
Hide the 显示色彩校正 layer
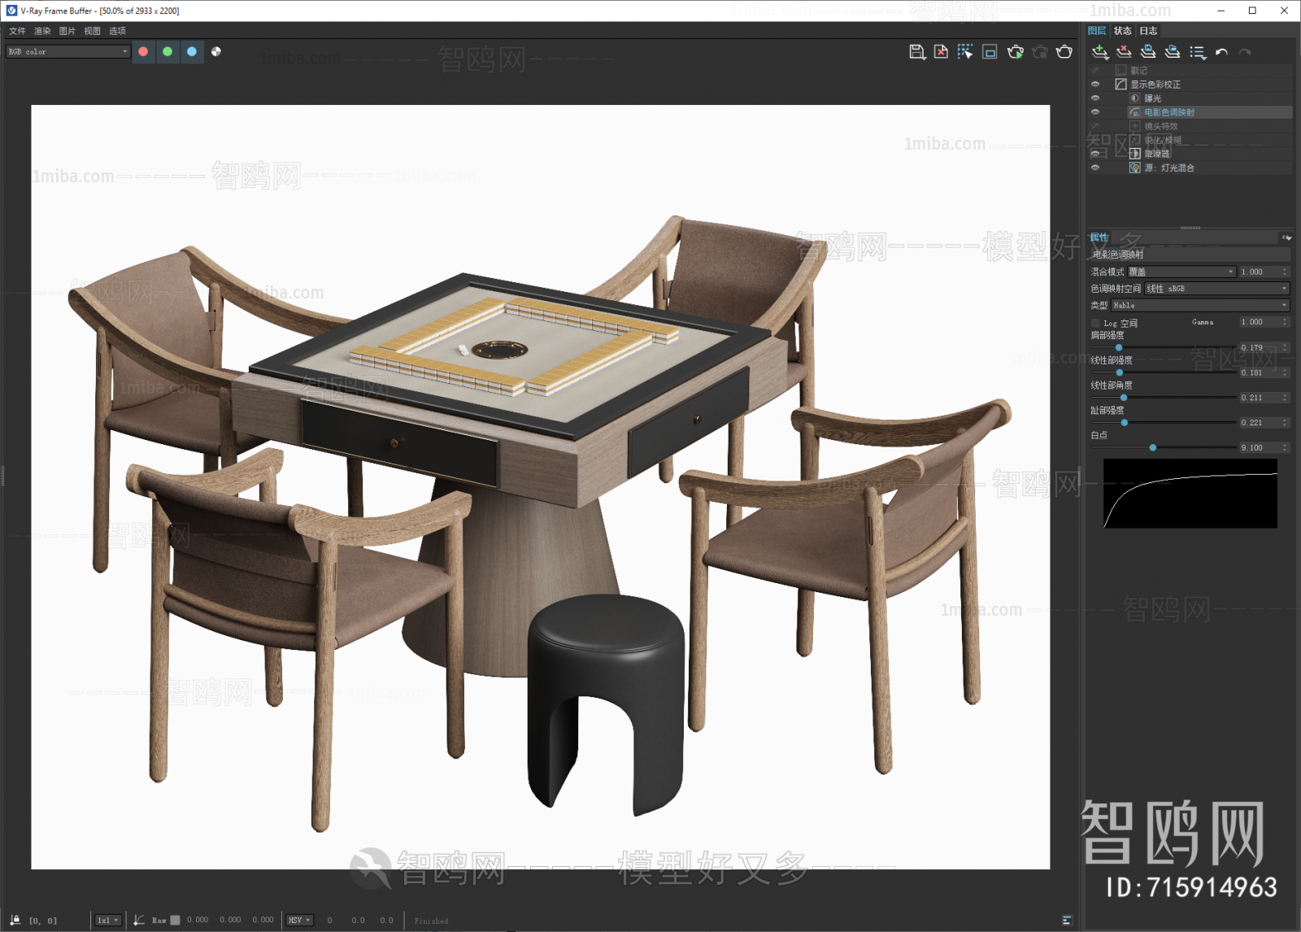coord(1095,85)
